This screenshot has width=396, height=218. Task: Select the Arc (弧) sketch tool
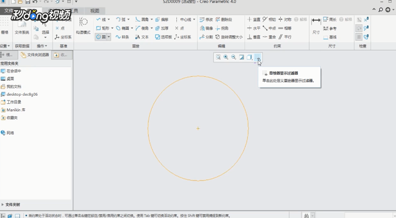coord(121,19)
